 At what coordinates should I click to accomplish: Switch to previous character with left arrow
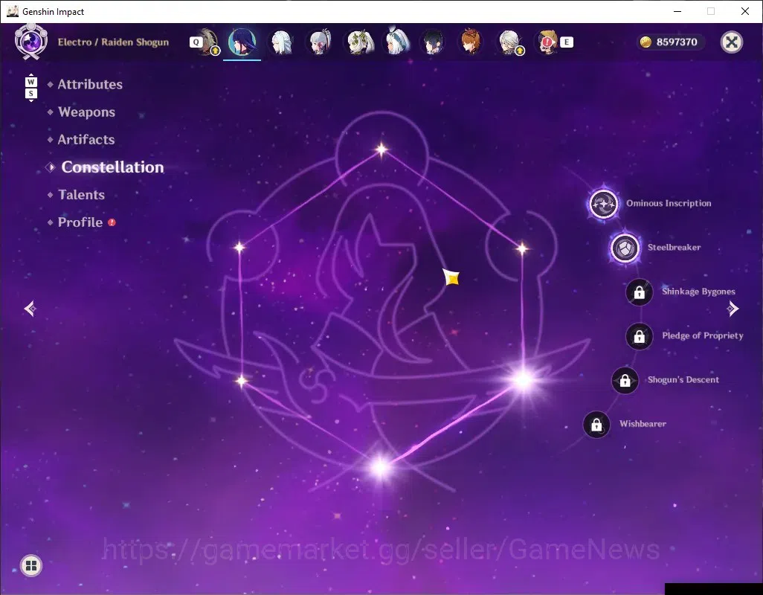30,309
